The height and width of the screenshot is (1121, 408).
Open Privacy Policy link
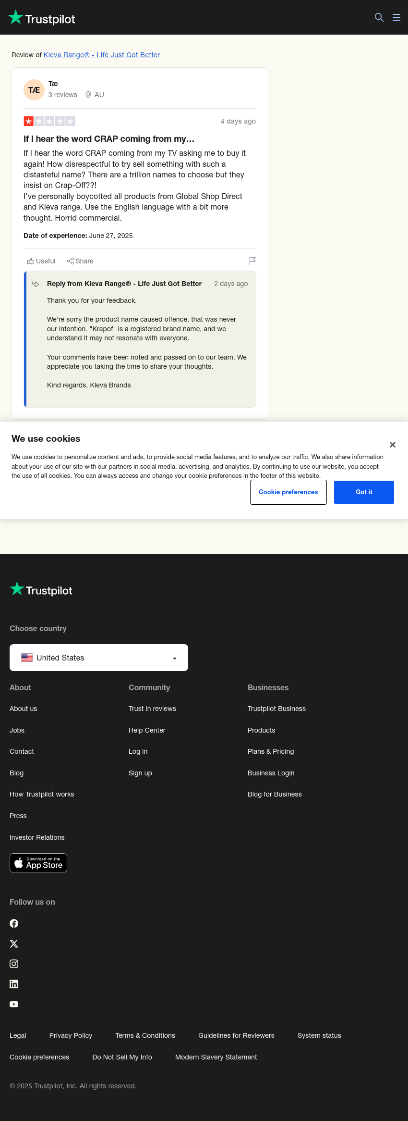71,1035
